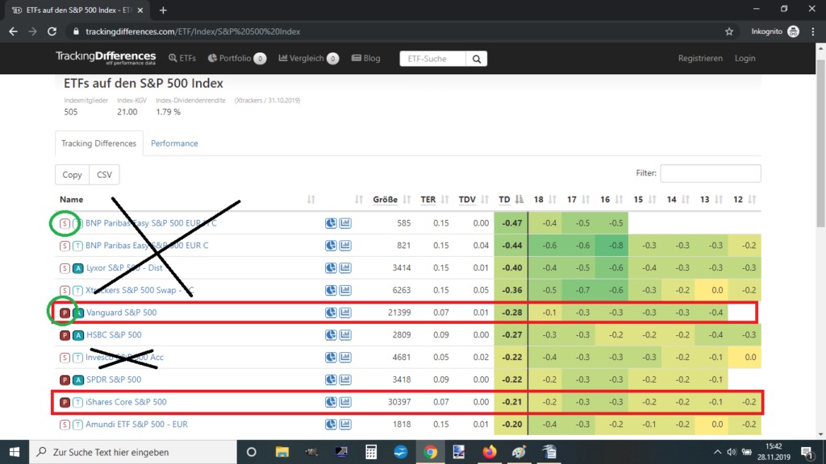Open the Chrome three-dot menu
The width and height of the screenshot is (826, 464).
point(813,31)
